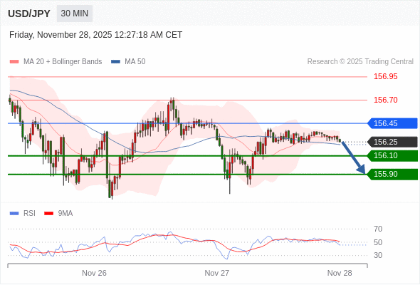The image size is (420, 285).
Task: Click the pink MA 20 legend swatch
Action: pos(14,62)
